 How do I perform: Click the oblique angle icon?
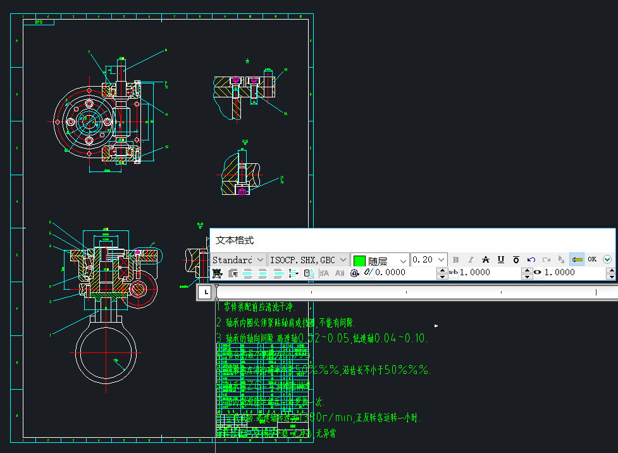tap(368, 272)
